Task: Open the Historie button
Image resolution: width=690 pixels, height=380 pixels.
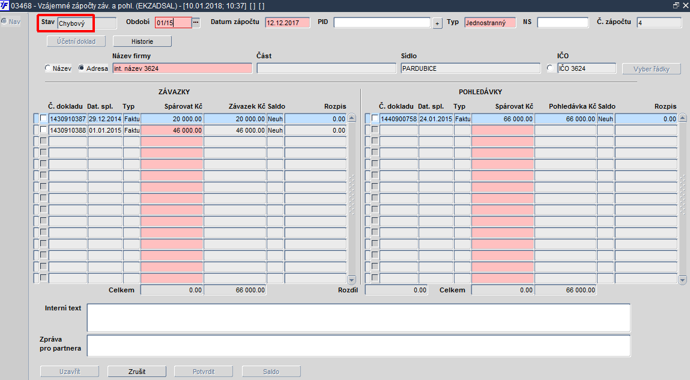Action: [x=142, y=41]
